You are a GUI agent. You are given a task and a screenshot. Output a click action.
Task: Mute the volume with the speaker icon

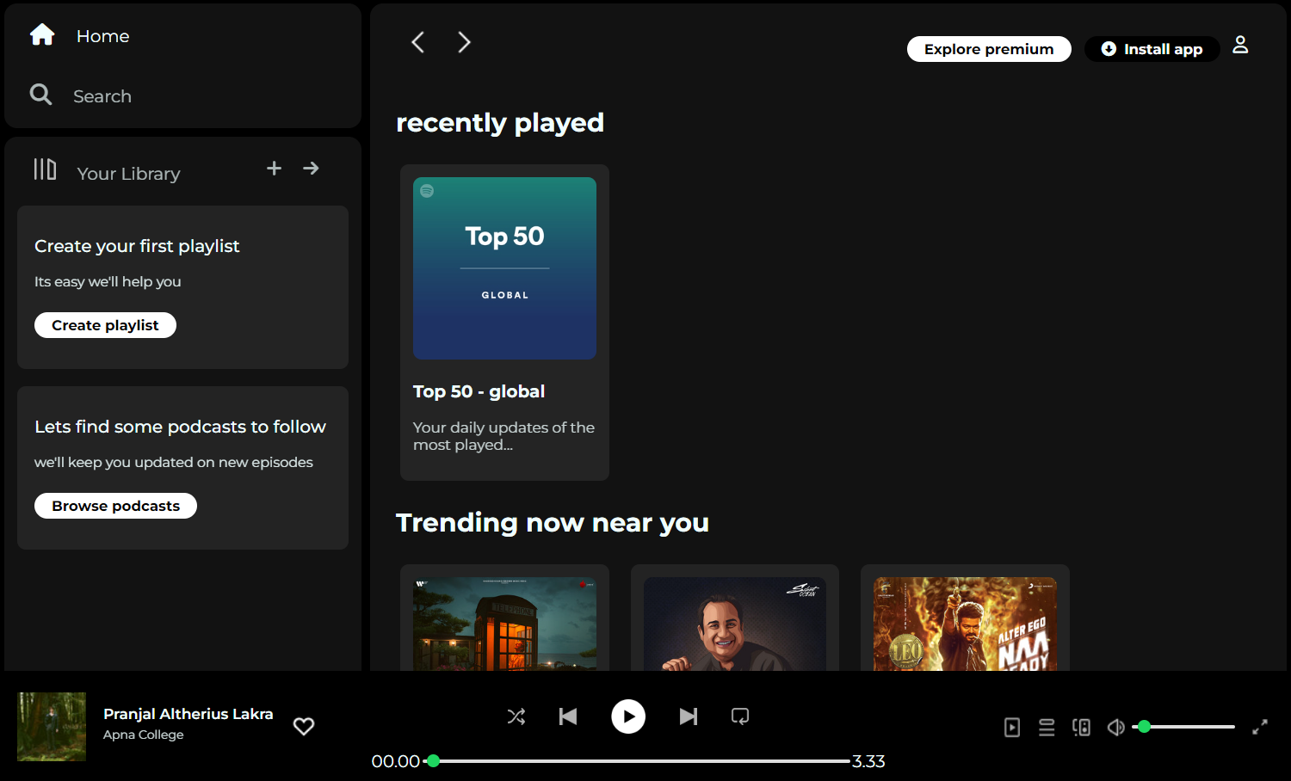(1115, 727)
